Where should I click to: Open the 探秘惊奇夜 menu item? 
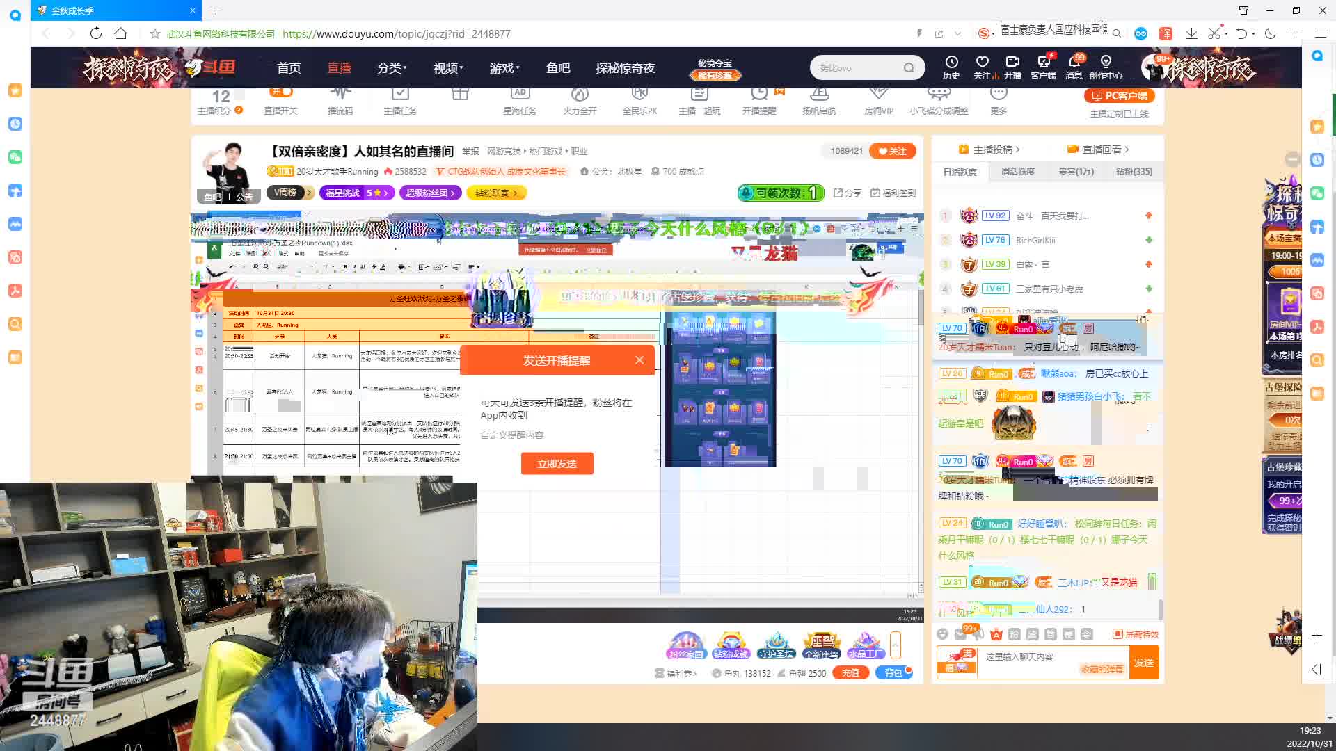tap(626, 67)
